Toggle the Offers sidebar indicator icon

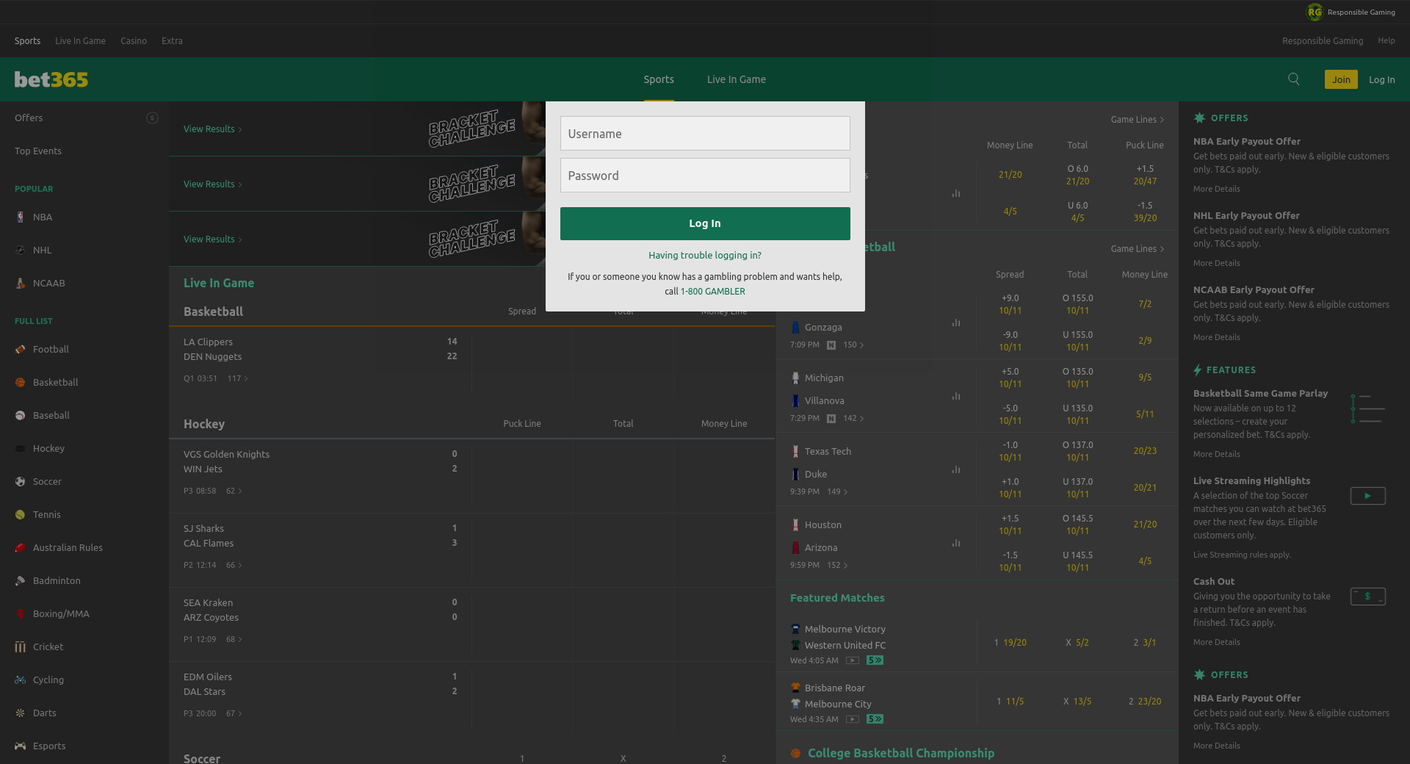click(152, 118)
